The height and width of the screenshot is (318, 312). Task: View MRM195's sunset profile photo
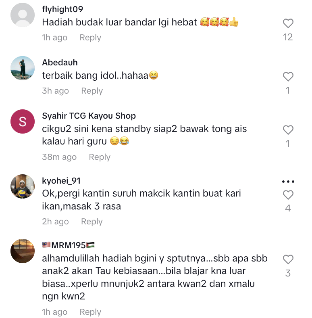point(23,251)
